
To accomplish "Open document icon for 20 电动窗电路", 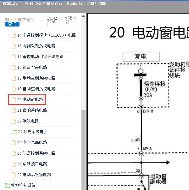I will (14, 100).
